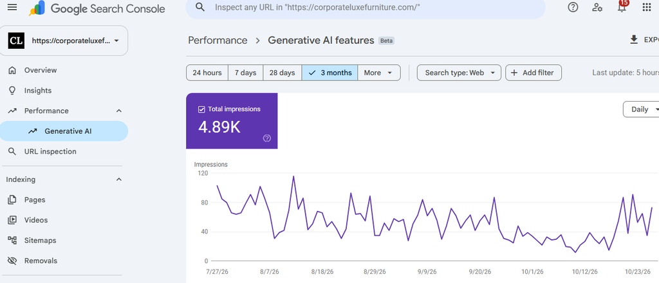
Task: Select the 24 hours range
Action: [207, 73]
